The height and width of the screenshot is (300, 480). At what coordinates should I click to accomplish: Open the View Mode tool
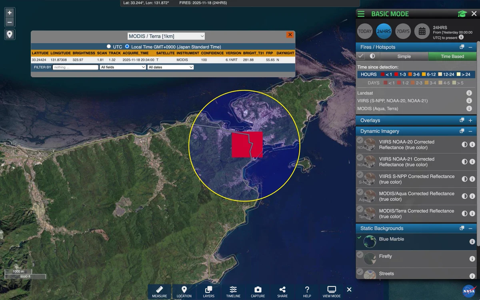click(x=332, y=292)
